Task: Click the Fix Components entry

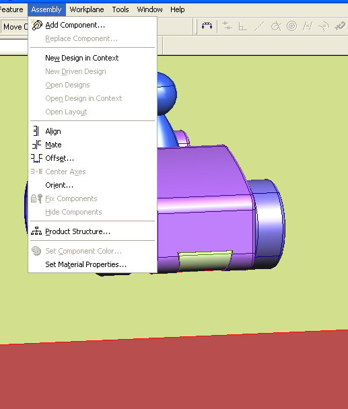Action: (92, 198)
